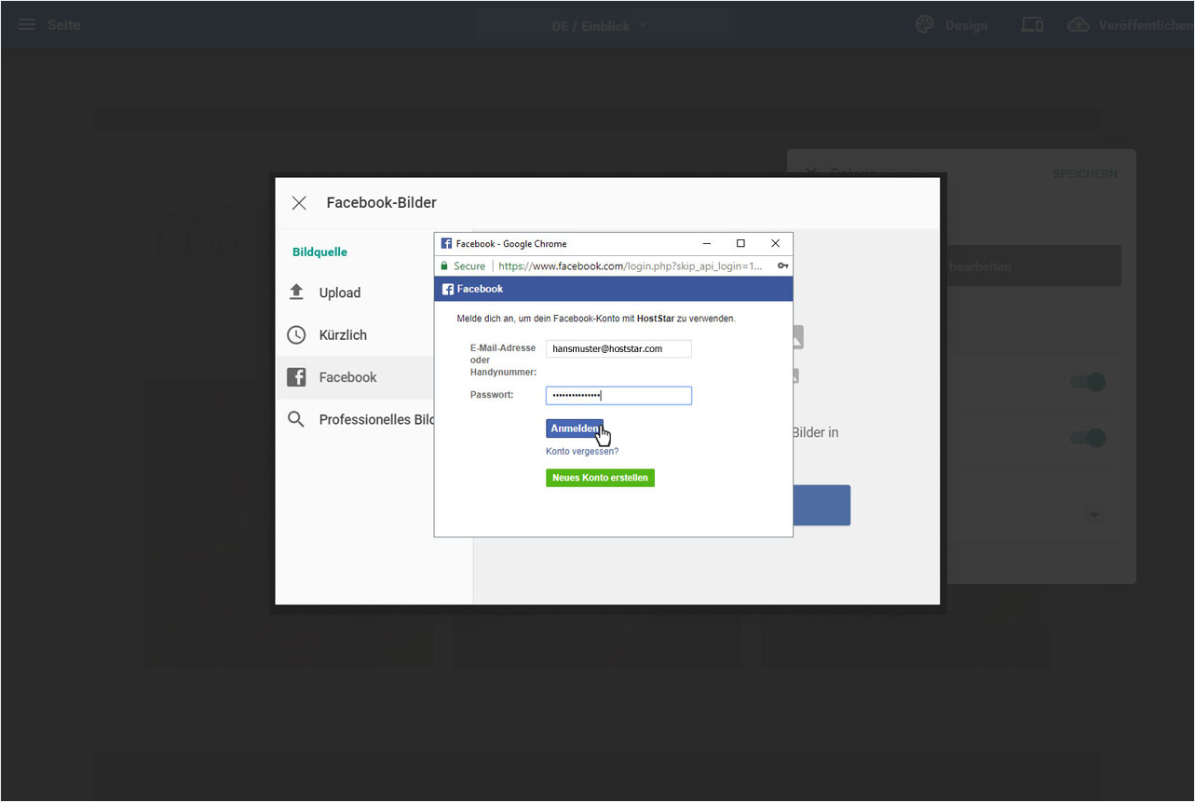Viewport: 1195px width, 802px height.
Task: Expand the dropdown arrow in background panel
Action: (1095, 514)
